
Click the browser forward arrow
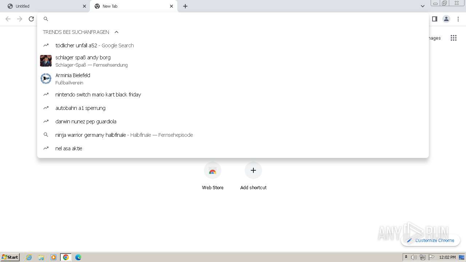(x=20, y=19)
